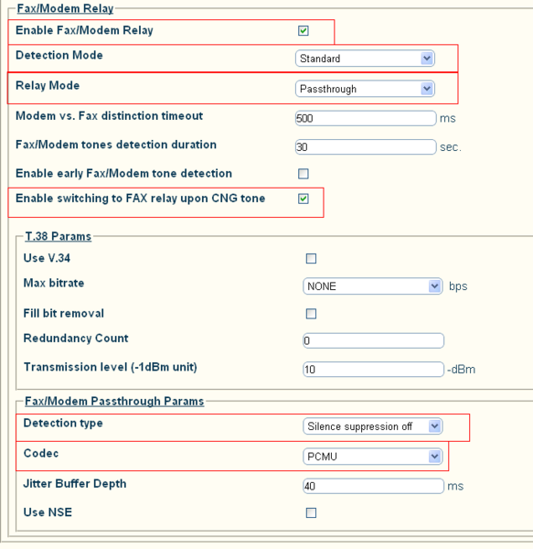
Task: Click the Transmission level input field
Action: click(x=373, y=370)
